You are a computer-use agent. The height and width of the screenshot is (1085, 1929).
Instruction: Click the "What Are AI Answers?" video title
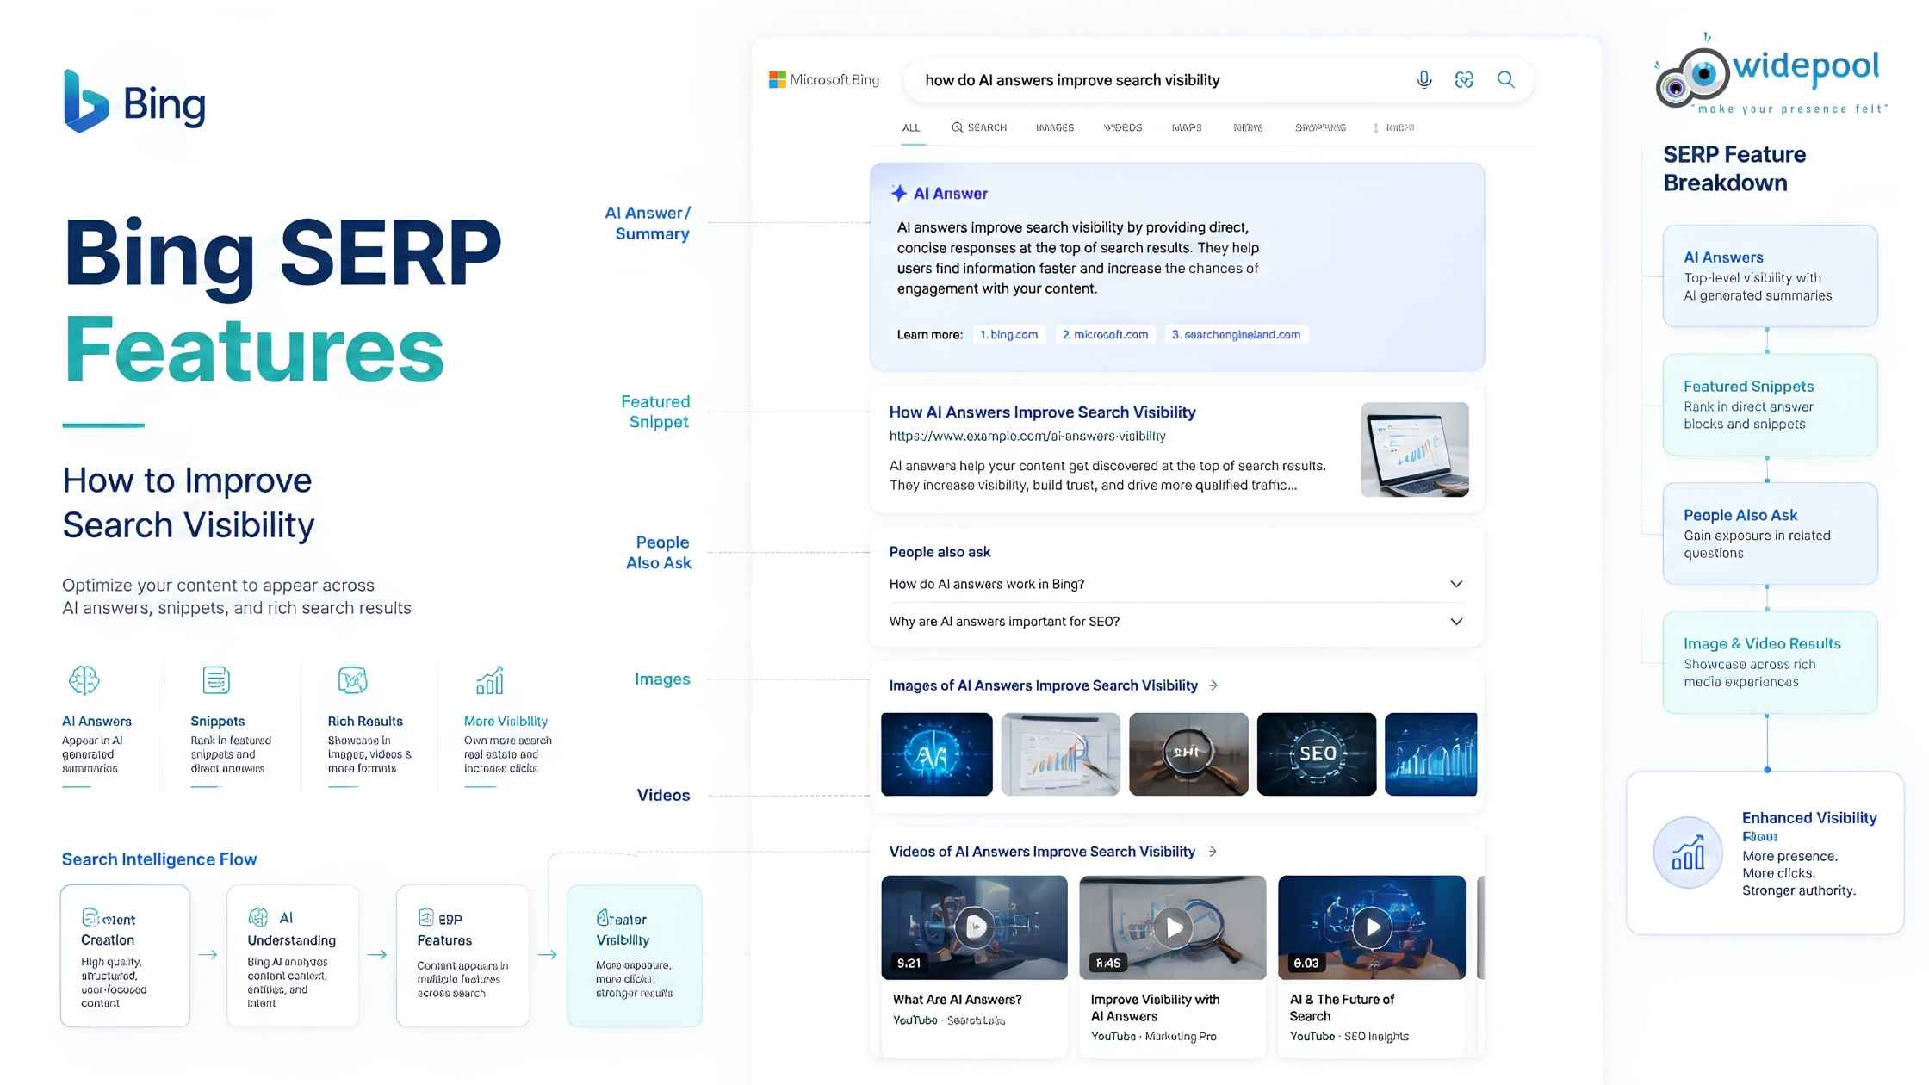pyautogui.click(x=957, y=1000)
